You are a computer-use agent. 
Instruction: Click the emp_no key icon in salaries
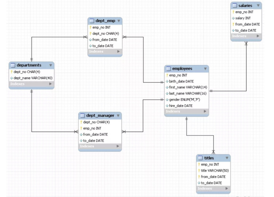(x=233, y=12)
